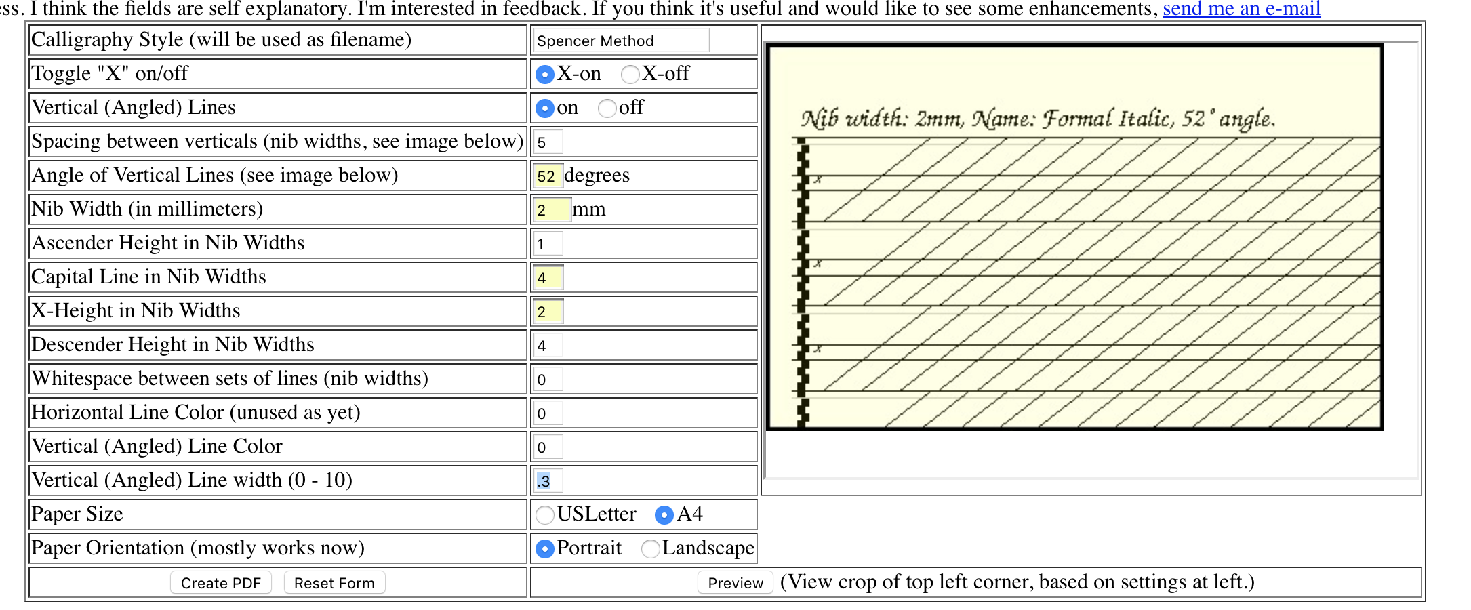
Task: Click the Create PDF button
Action: 220,583
